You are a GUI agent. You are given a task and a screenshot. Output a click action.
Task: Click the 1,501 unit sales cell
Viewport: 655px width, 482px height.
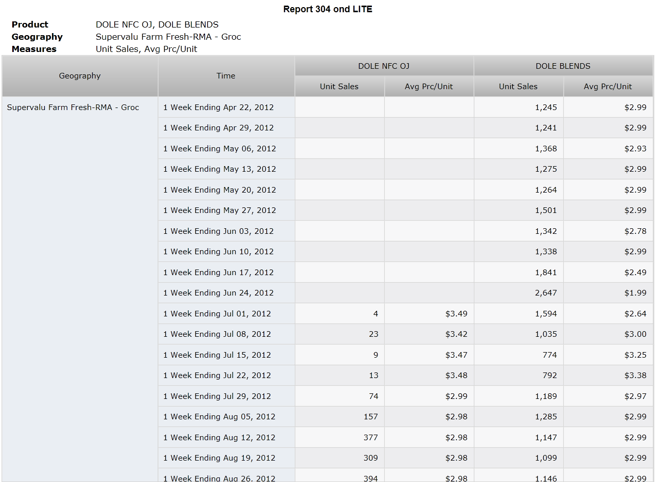(519, 210)
